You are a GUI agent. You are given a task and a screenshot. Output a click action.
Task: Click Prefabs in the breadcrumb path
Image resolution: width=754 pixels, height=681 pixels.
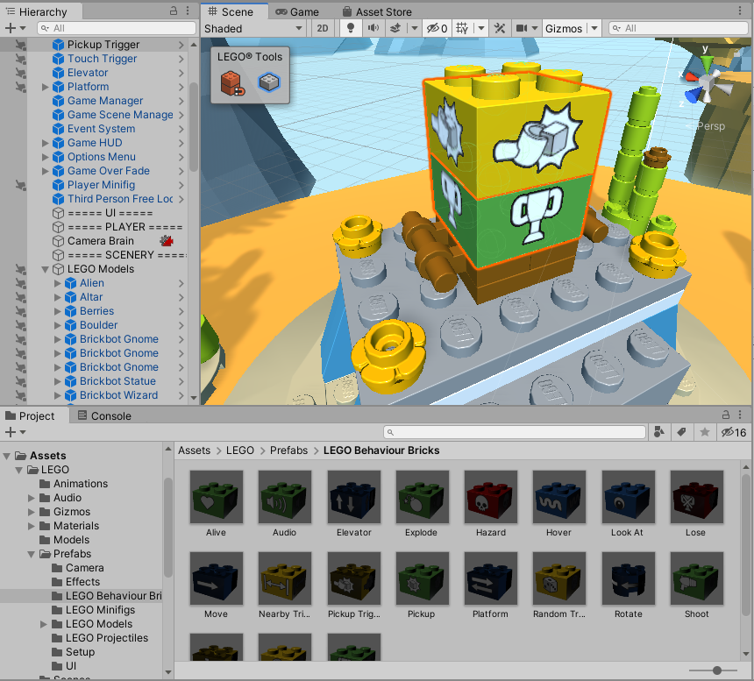pyautogui.click(x=288, y=450)
